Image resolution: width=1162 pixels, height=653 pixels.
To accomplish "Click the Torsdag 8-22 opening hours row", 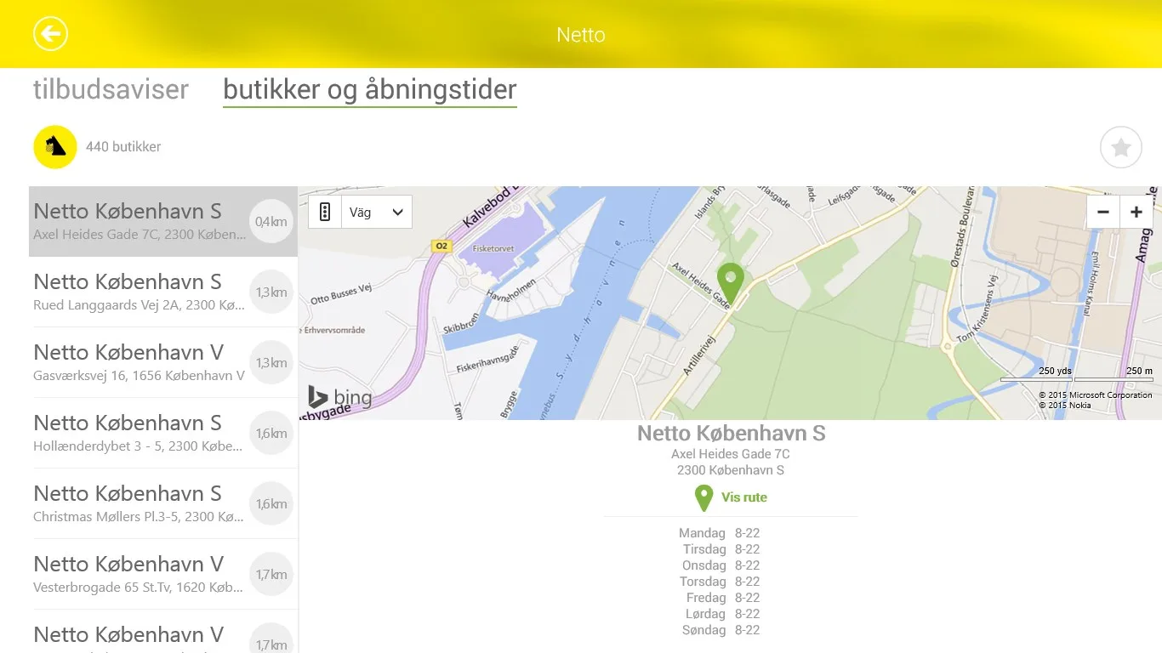I will tap(720, 582).
